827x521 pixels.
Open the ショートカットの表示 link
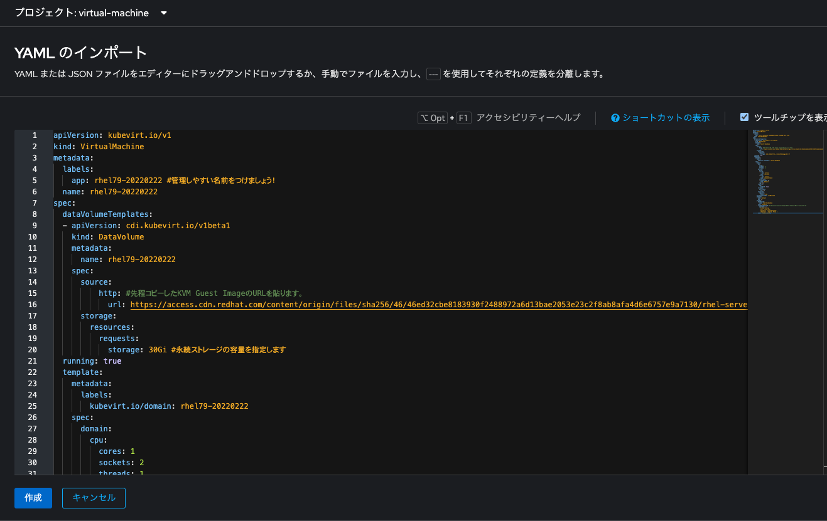click(666, 118)
